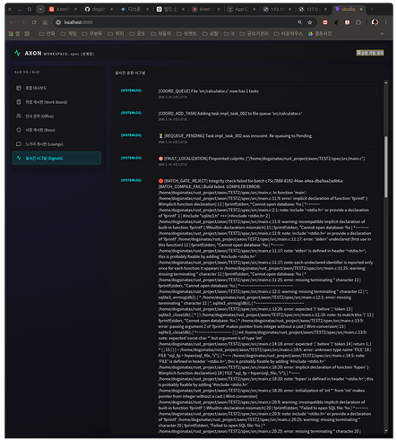Click the browser home icon

45,22
